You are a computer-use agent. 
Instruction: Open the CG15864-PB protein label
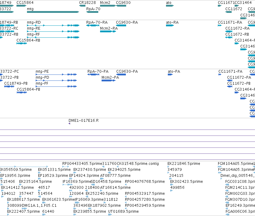[28, 89]
